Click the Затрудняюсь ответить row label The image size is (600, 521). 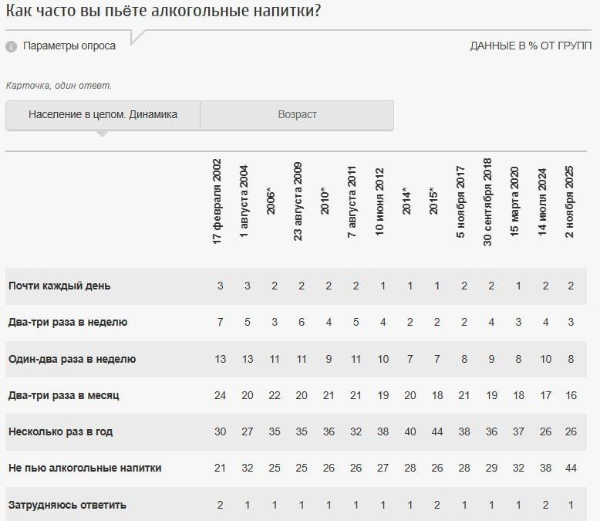[x=67, y=506]
